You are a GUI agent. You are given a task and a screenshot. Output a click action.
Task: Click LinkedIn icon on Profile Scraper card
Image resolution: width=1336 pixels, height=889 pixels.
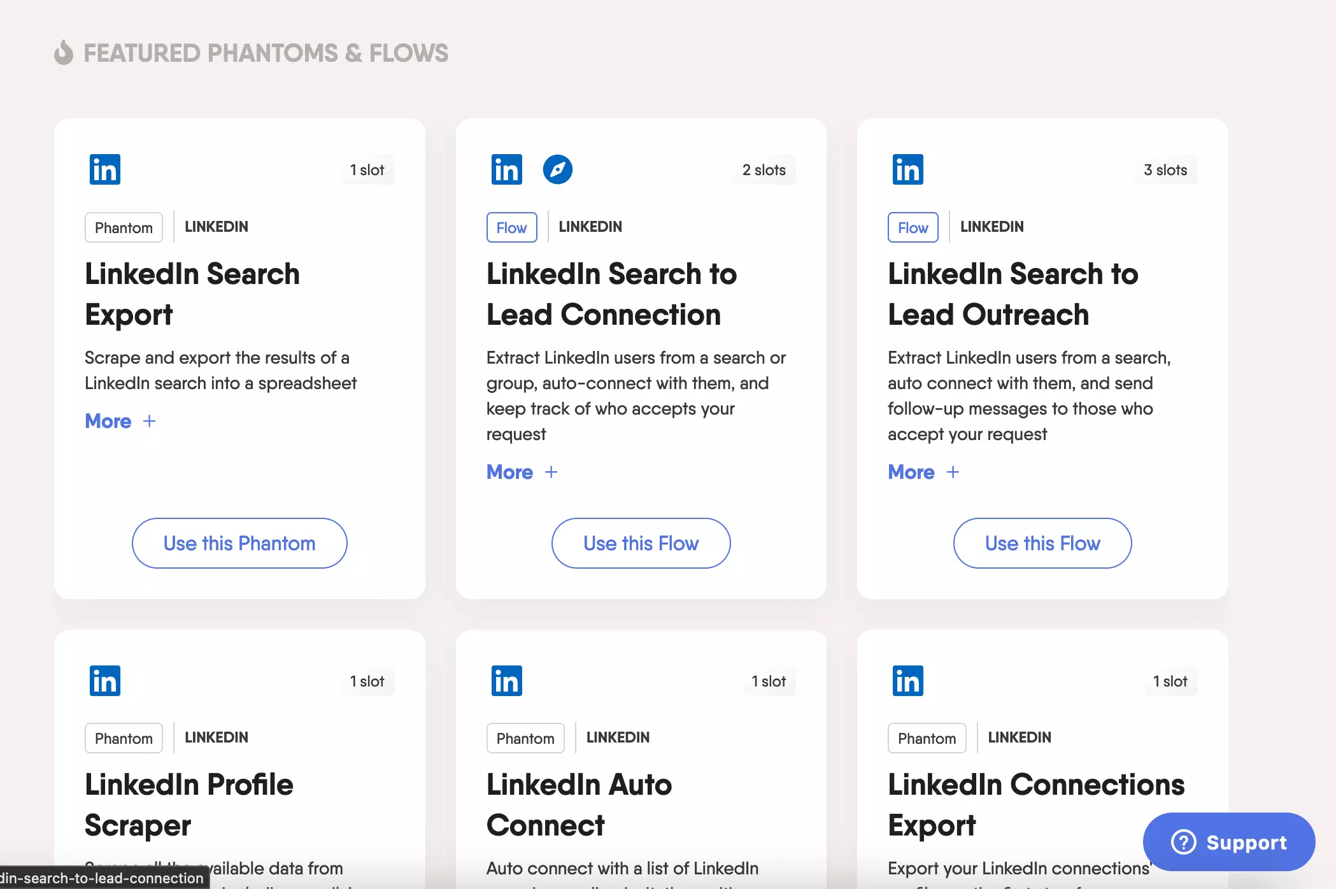[x=105, y=681]
